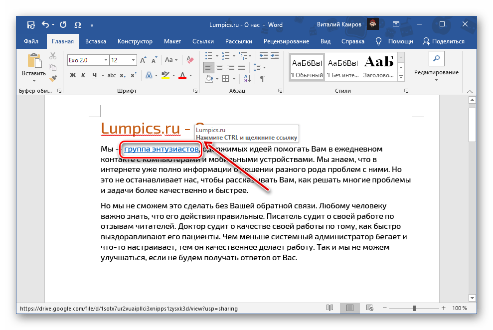The width and height of the screenshot is (493, 330).
Task: Expand the Редактирование editing menu
Action: pos(436,72)
